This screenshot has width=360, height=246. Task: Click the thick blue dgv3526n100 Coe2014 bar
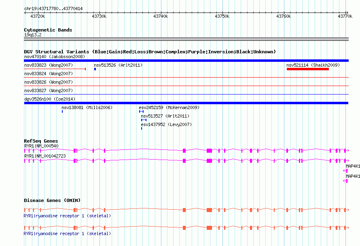[x=186, y=103]
